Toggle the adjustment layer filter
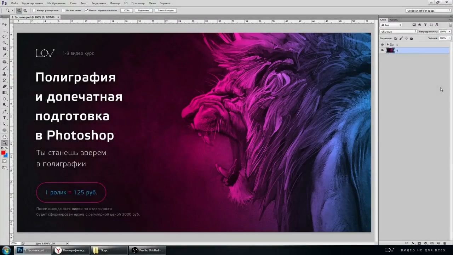Viewport: 453px width, 255px height. tap(420, 25)
